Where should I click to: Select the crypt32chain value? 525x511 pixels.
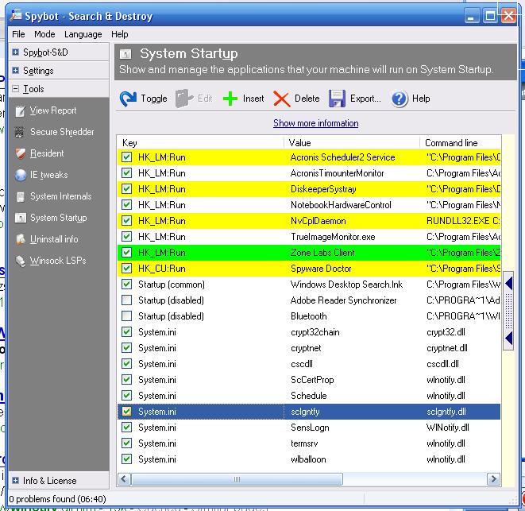tap(315, 332)
